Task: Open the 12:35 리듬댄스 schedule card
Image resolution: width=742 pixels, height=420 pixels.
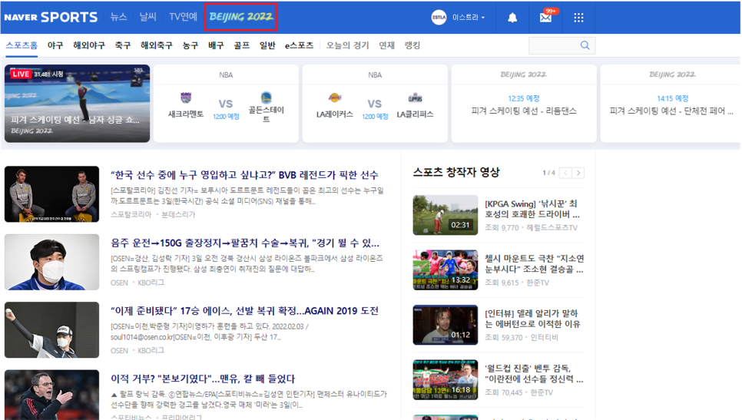Action: pos(524,104)
